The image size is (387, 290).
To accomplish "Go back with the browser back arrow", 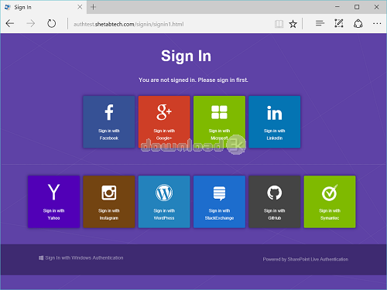I will [x=10, y=24].
